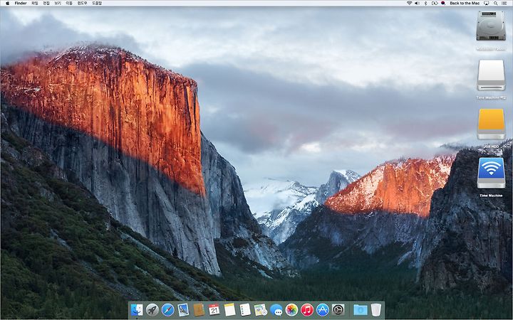Open the 보기 (View) menu
Image resolution: width=513 pixels, height=320 pixels.
click(x=58, y=3)
